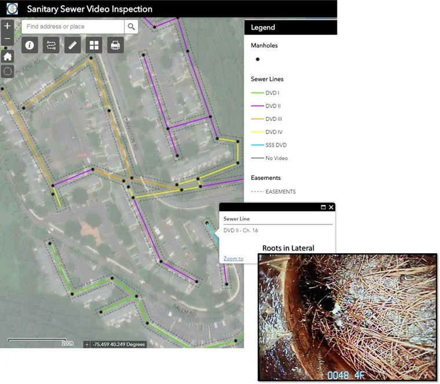Click the Sewer Lines legend heading
The image size is (440, 384).
267,79
